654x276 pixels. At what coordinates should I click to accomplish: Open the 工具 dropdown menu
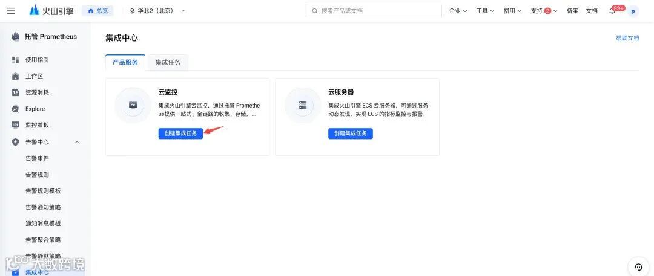click(486, 11)
